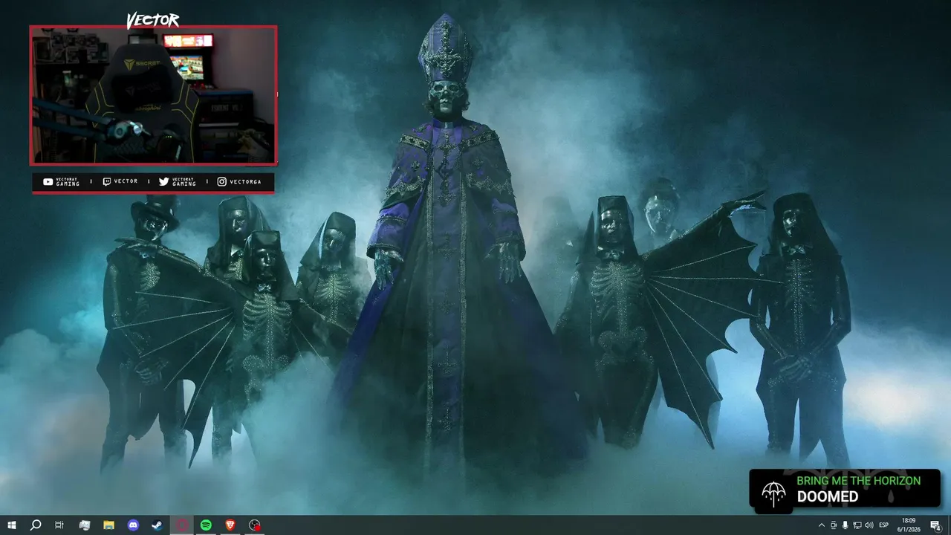Click the microphone tray icon

[x=845, y=525]
